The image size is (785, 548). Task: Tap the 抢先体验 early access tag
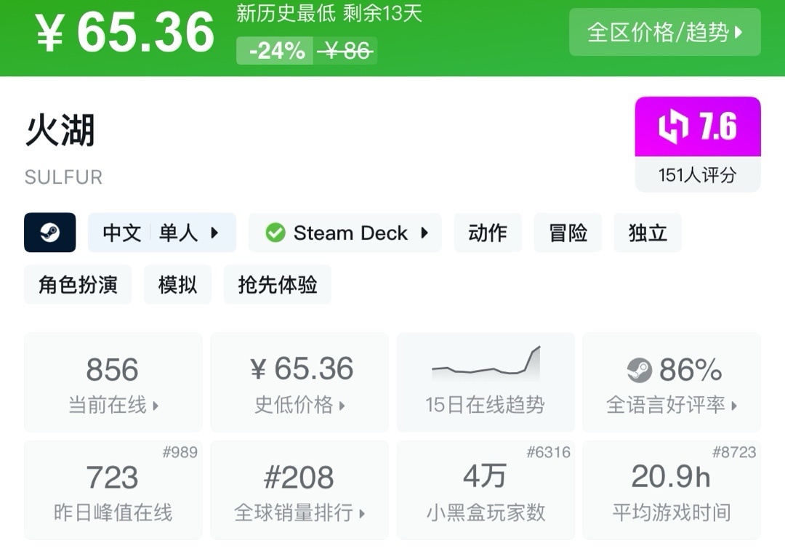click(x=277, y=284)
